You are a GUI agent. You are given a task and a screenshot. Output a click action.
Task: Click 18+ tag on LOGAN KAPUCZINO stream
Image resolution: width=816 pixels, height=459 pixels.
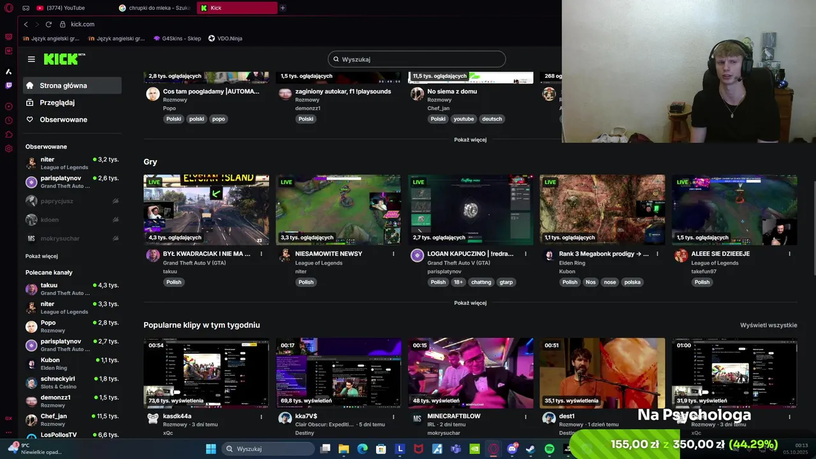[x=458, y=282]
